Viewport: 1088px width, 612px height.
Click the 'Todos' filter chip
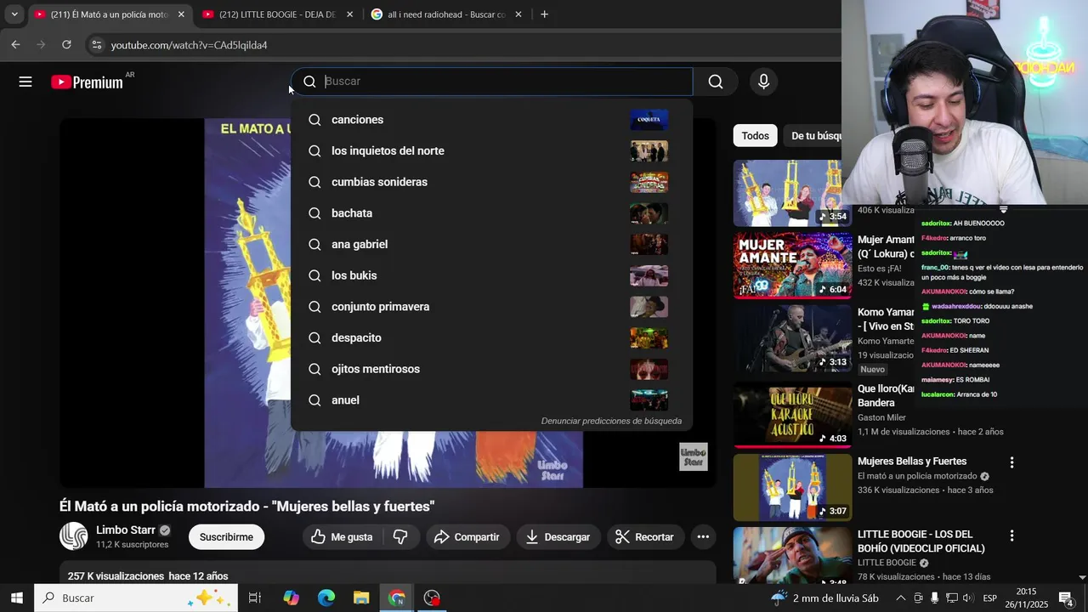click(755, 136)
